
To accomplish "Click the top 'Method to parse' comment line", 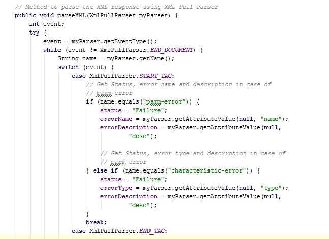I will pos(116,6).
